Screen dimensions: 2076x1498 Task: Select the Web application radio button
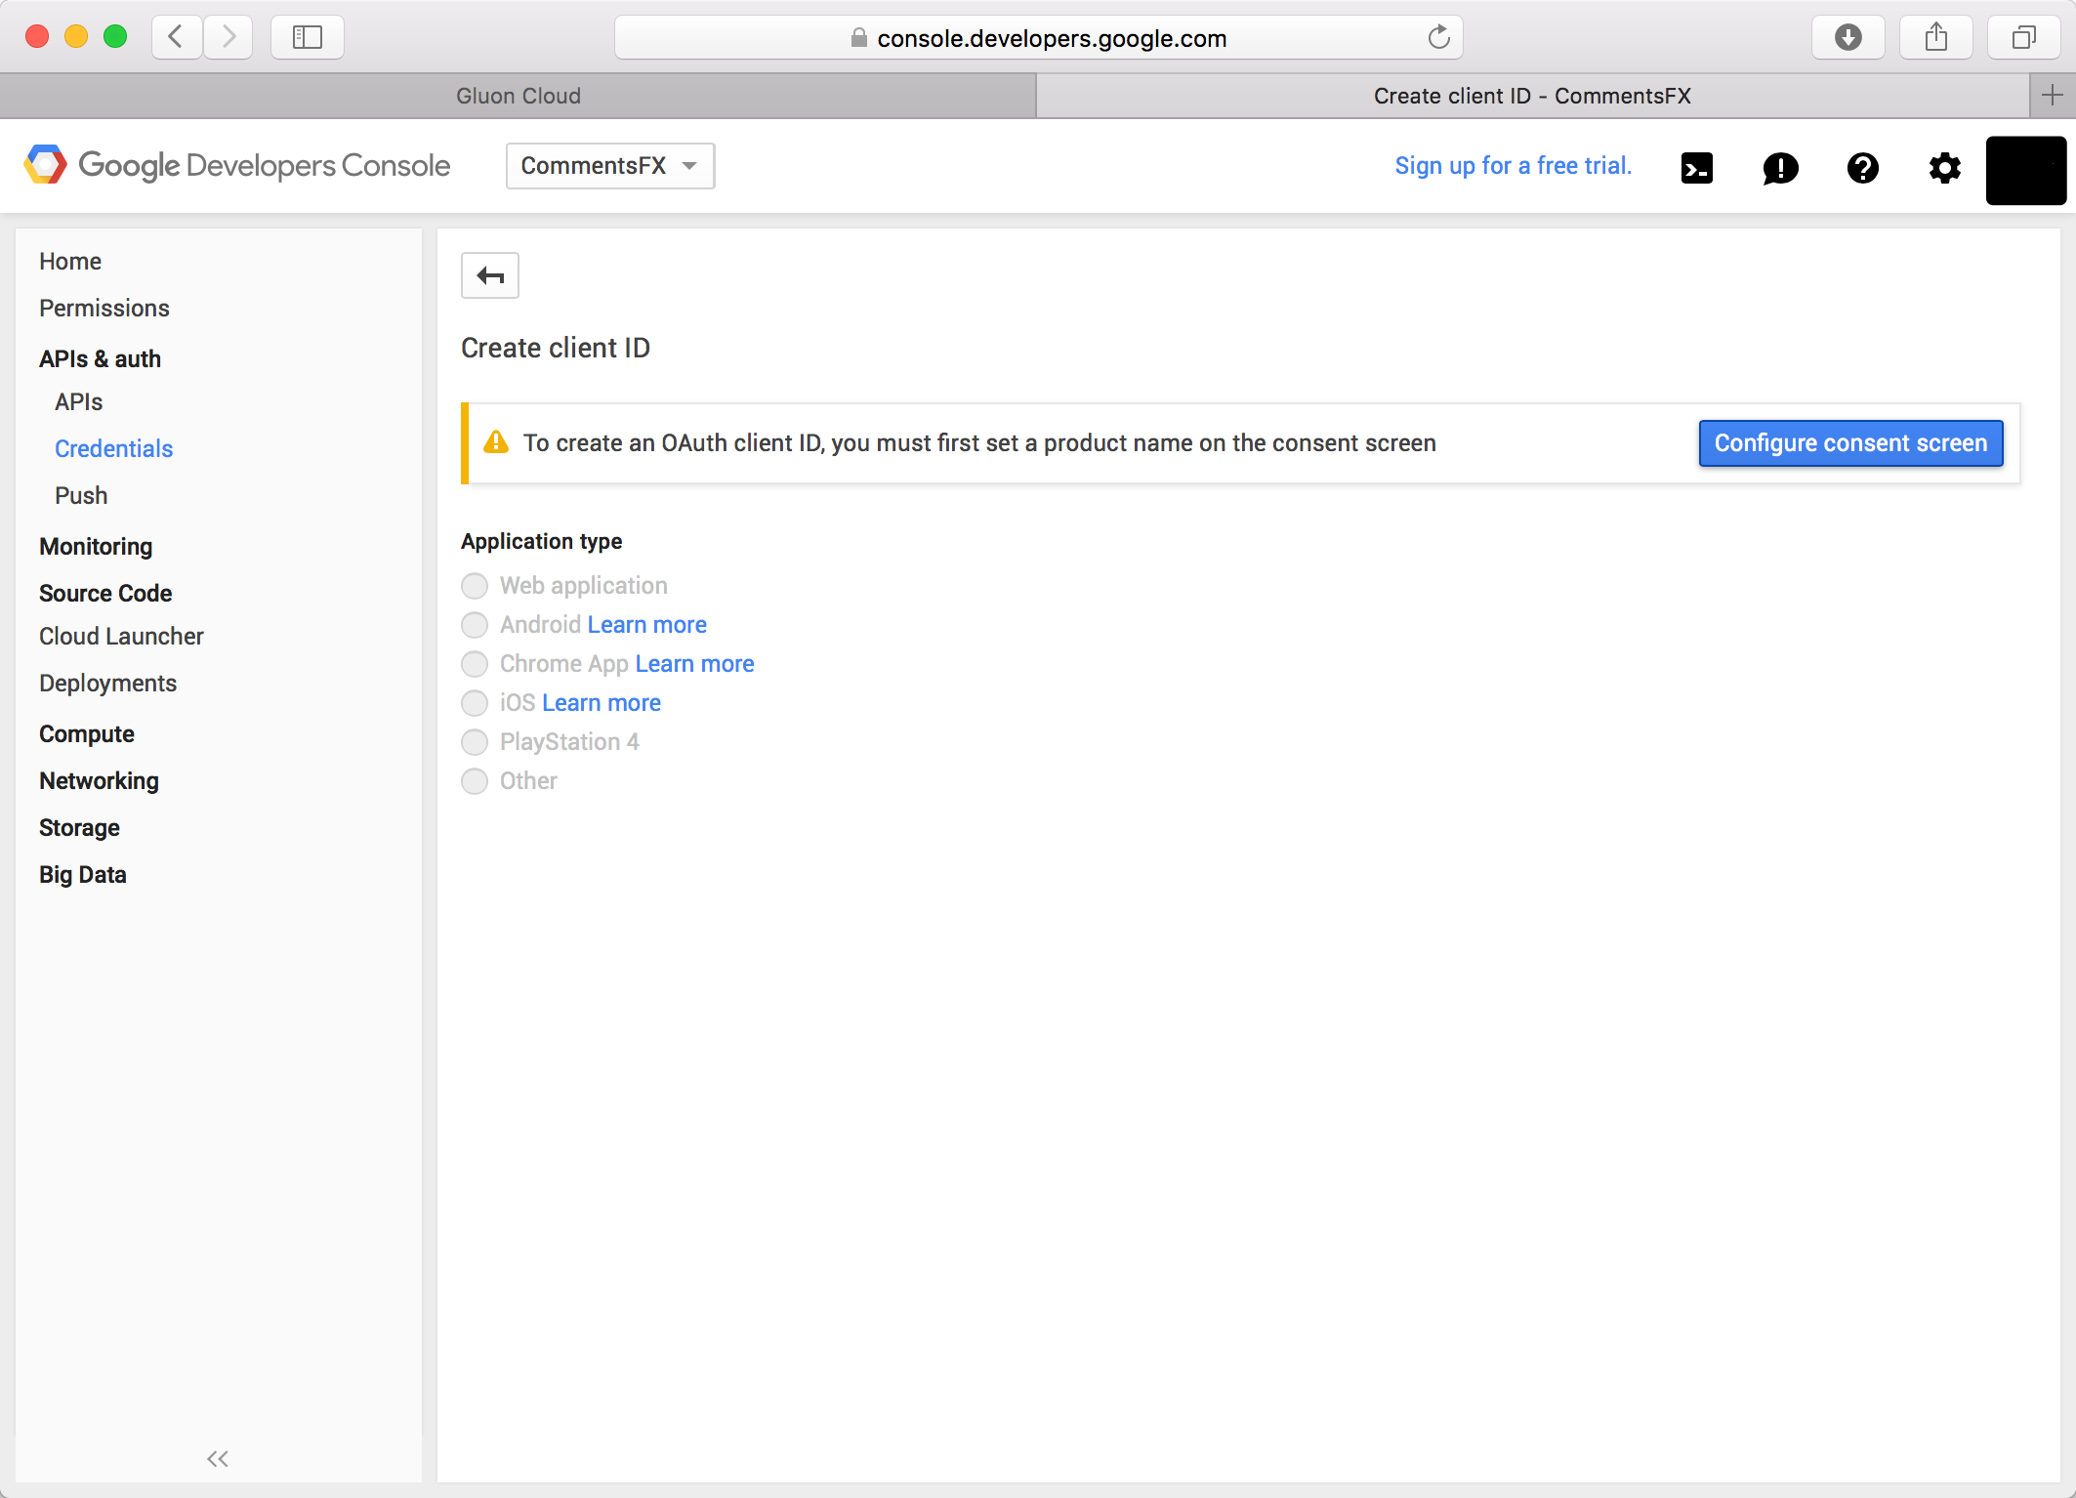(475, 586)
